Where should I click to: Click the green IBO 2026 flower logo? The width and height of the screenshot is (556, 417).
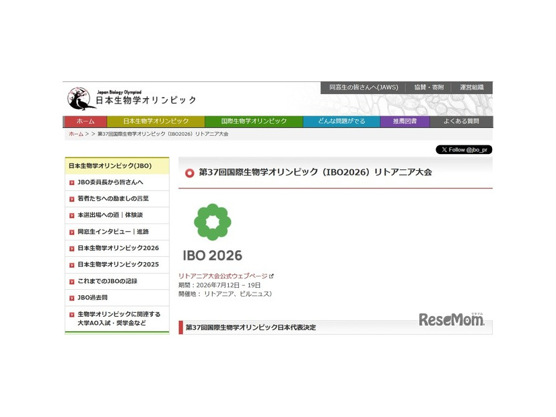click(213, 222)
